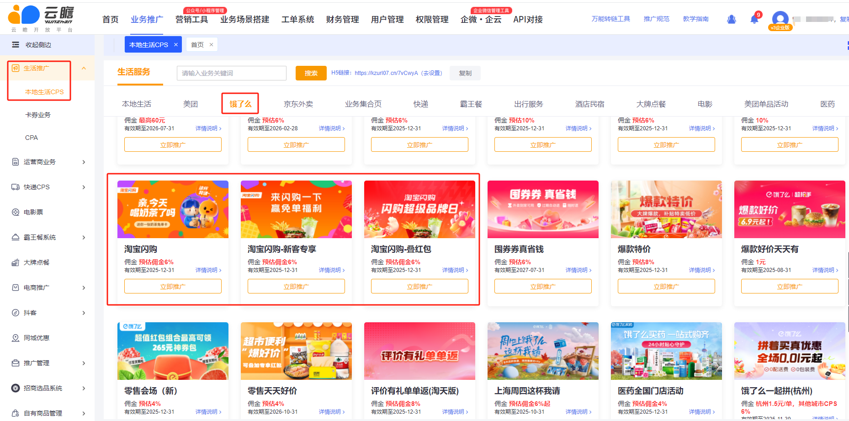Select 本地生活CPS in the sidebar

(44, 92)
